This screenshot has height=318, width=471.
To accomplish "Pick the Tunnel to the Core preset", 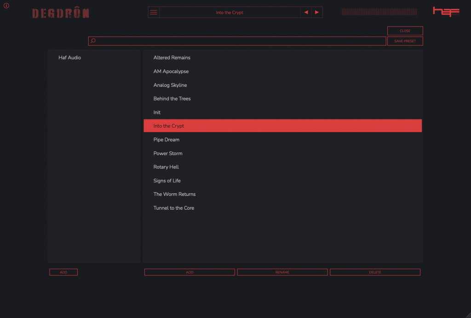I will point(174,208).
